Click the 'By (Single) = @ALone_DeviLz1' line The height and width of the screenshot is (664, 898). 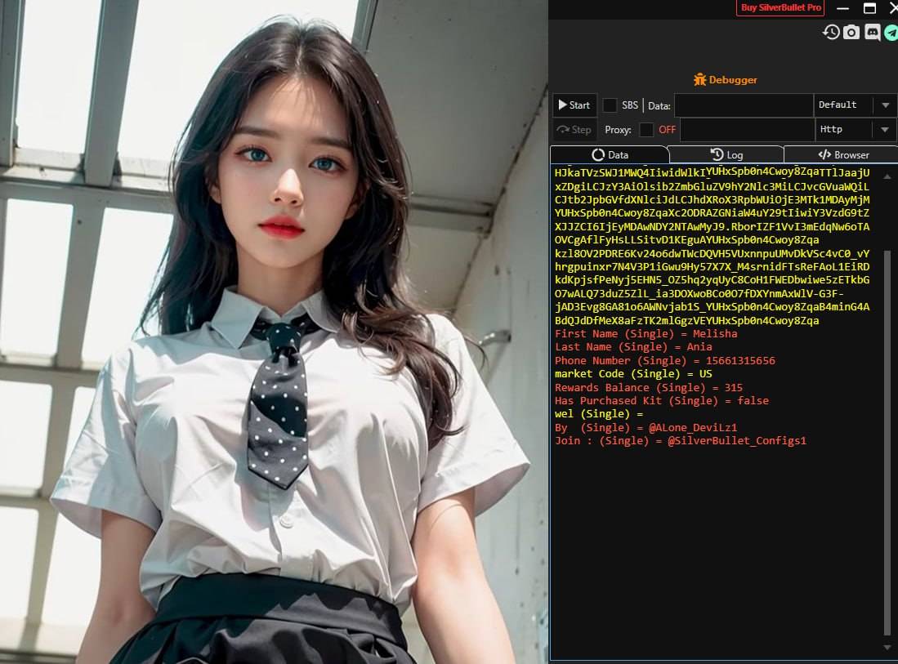646,428
